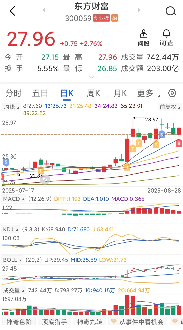Viewport: 183px width, 330px height.
Task: Tap the DEA:1.010 value
Action: pos(96,199)
